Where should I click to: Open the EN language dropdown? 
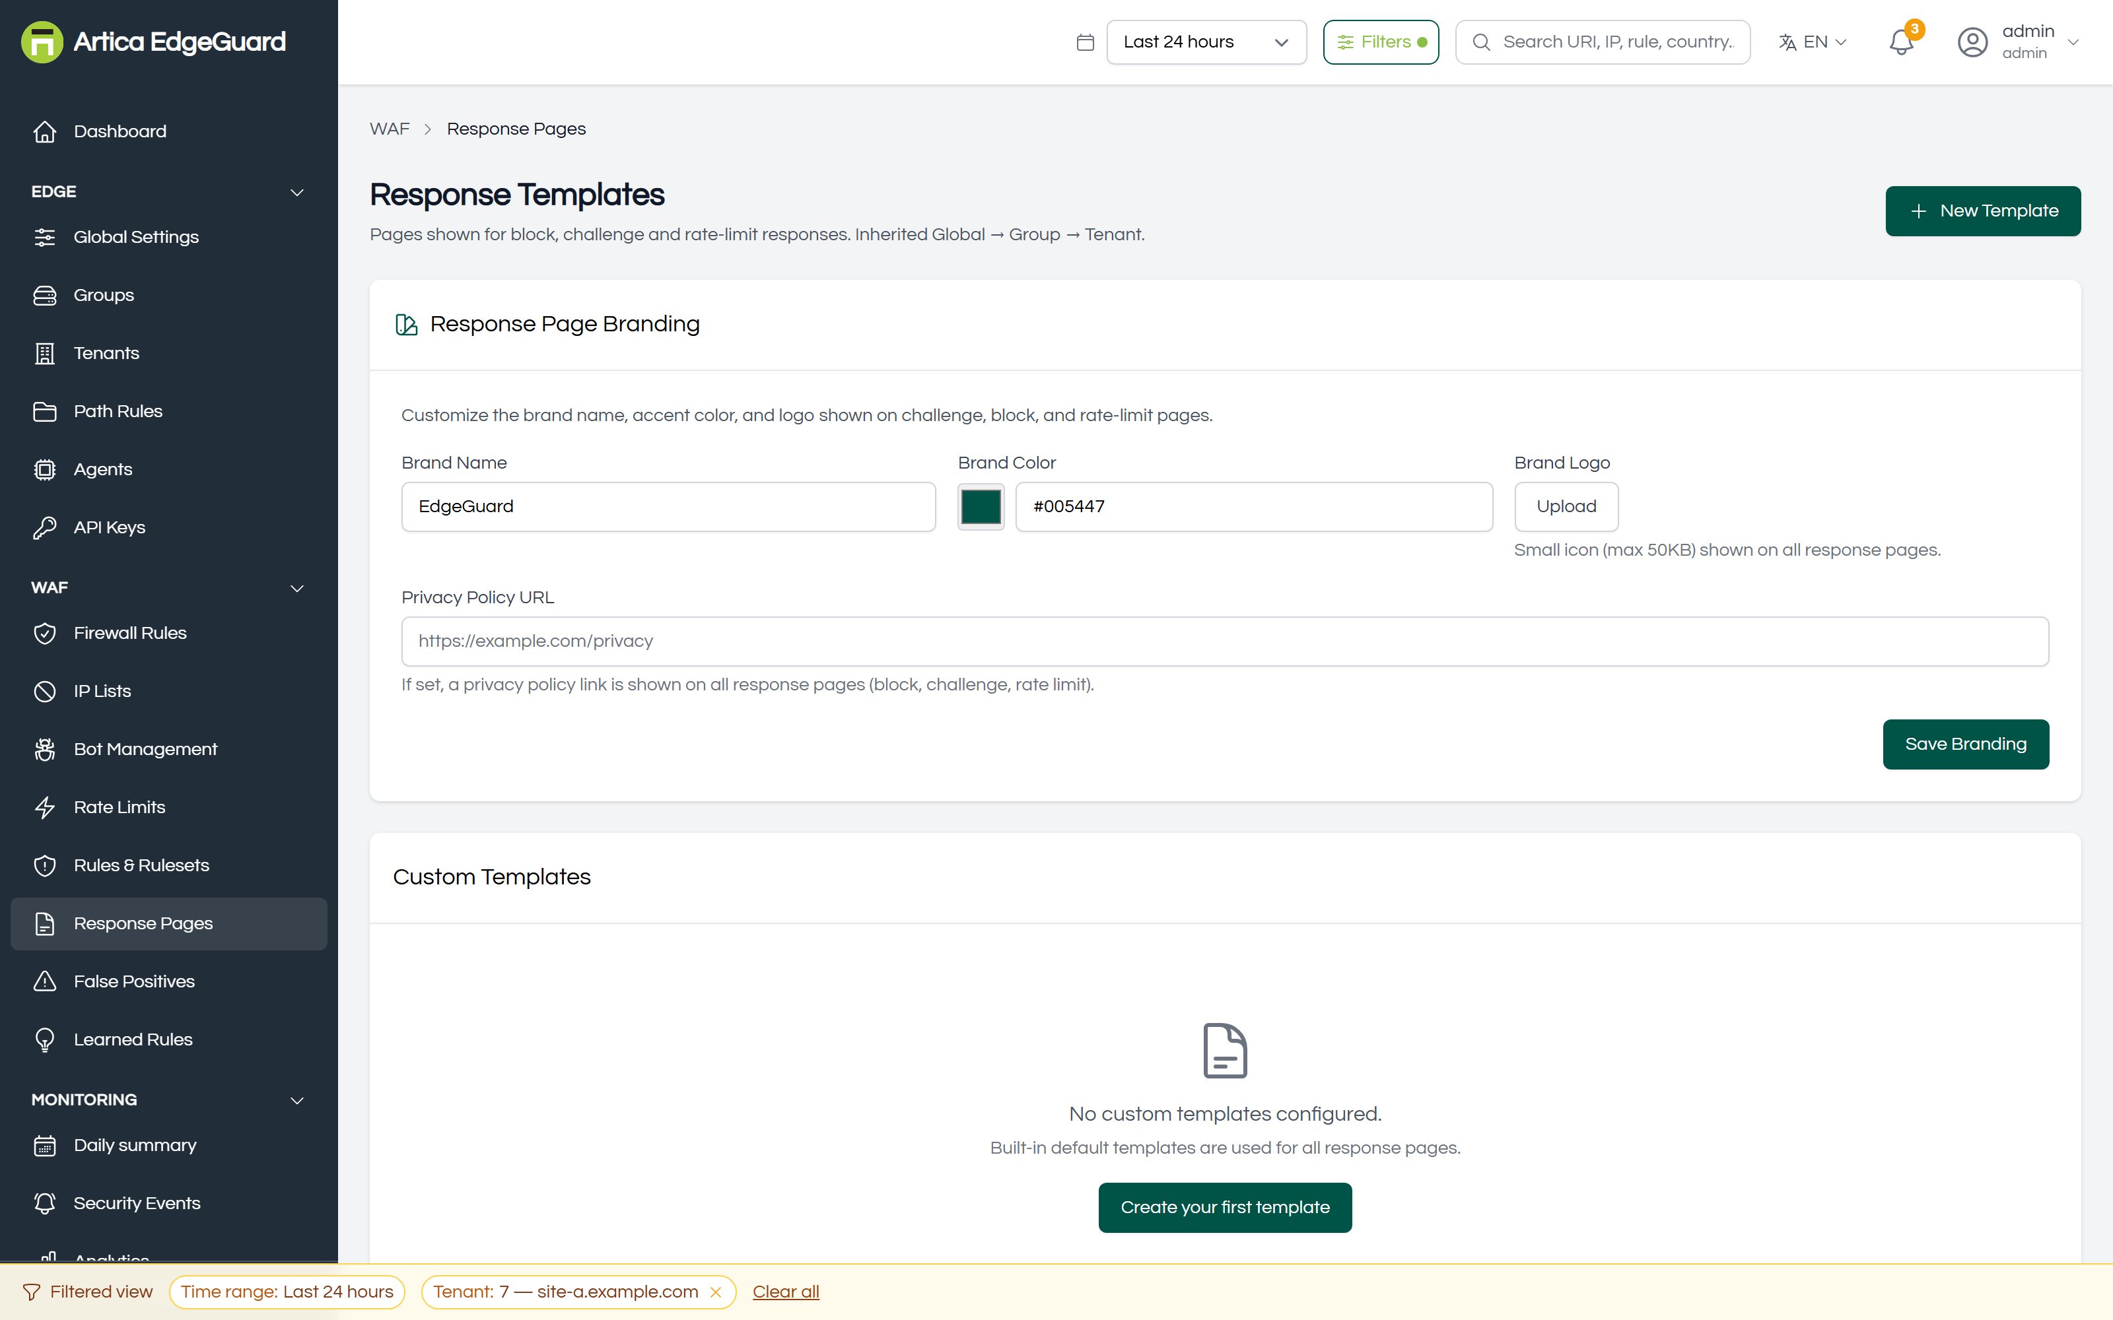1813,42
